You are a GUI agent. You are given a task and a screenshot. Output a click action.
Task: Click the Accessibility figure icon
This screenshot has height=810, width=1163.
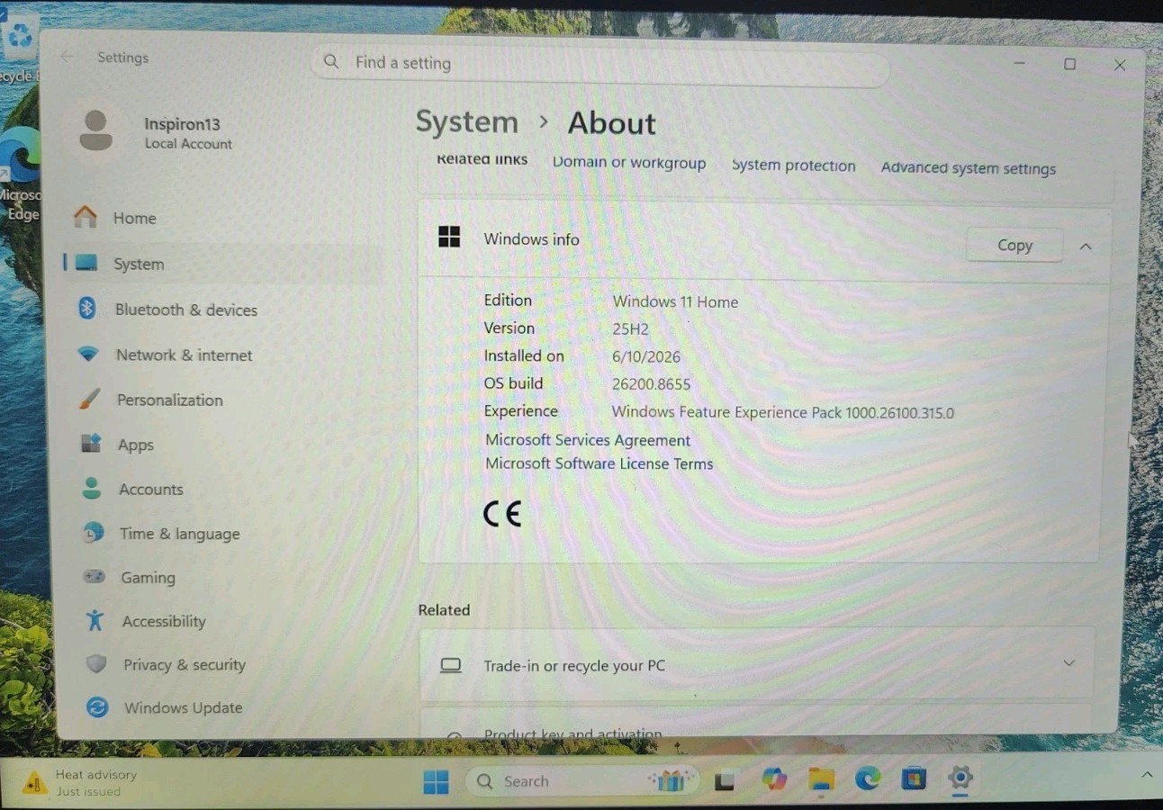pos(95,620)
